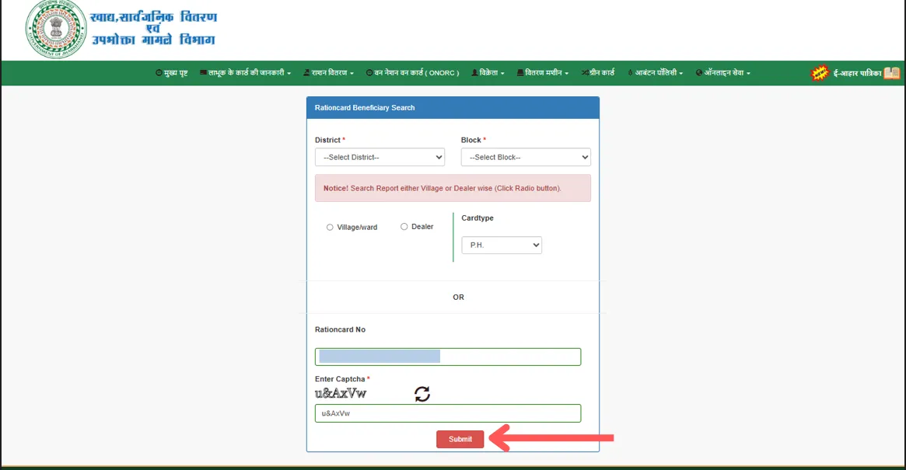Refresh the captcha image

(x=422, y=395)
